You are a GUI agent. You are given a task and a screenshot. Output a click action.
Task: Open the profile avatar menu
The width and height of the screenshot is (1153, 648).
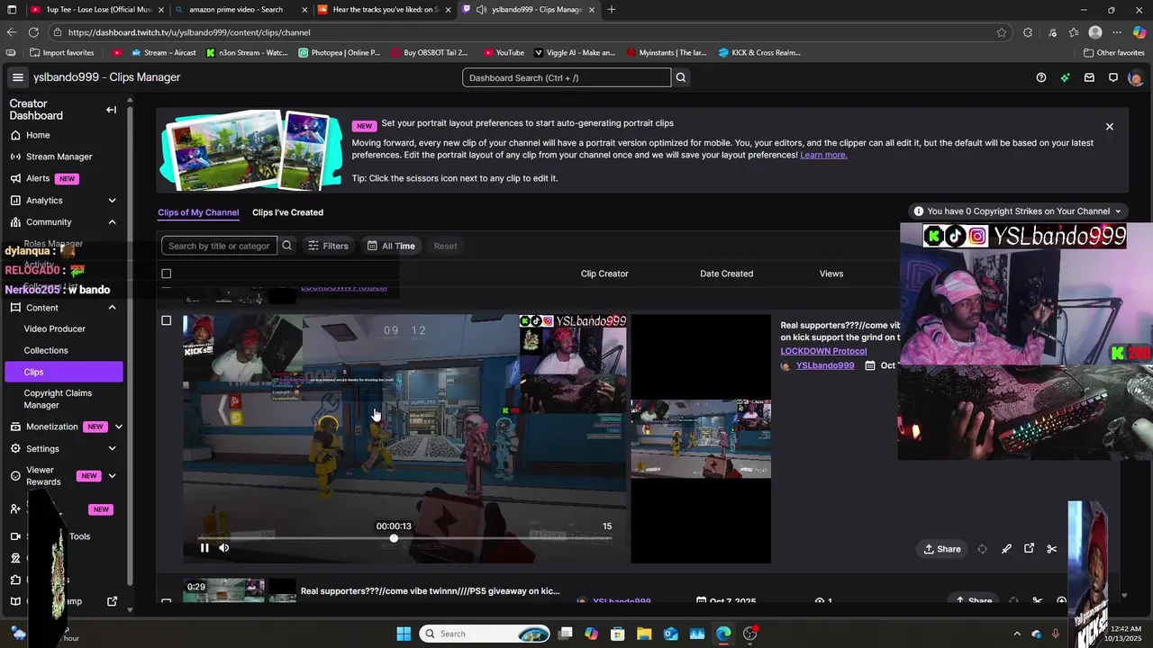[1135, 77]
